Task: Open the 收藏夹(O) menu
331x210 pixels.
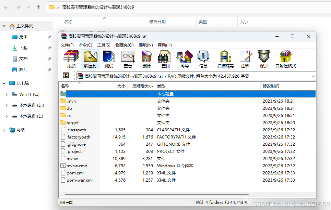Action: (124, 45)
